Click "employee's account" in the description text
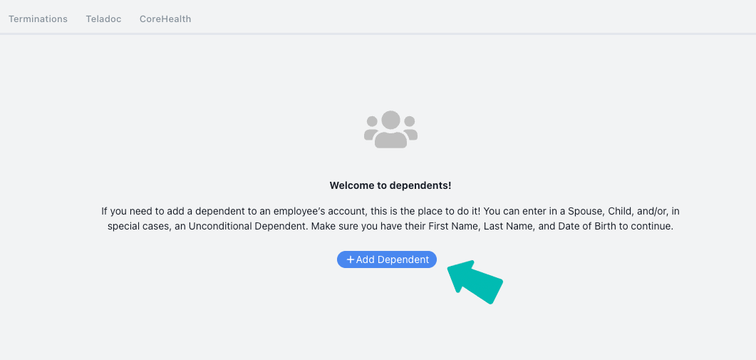Screen dimensions: 756x360 point(316,212)
